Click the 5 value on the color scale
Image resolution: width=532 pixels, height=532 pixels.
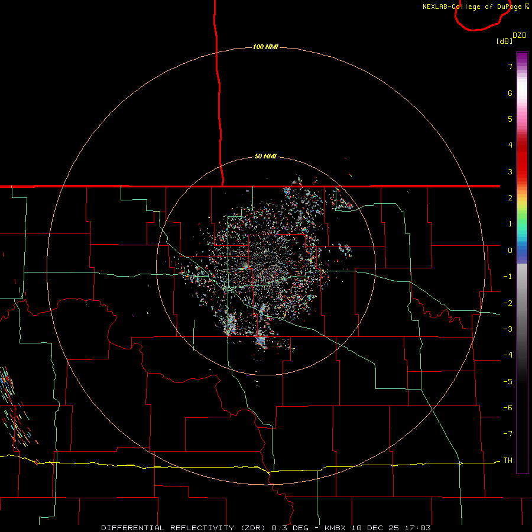click(x=510, y=119)
